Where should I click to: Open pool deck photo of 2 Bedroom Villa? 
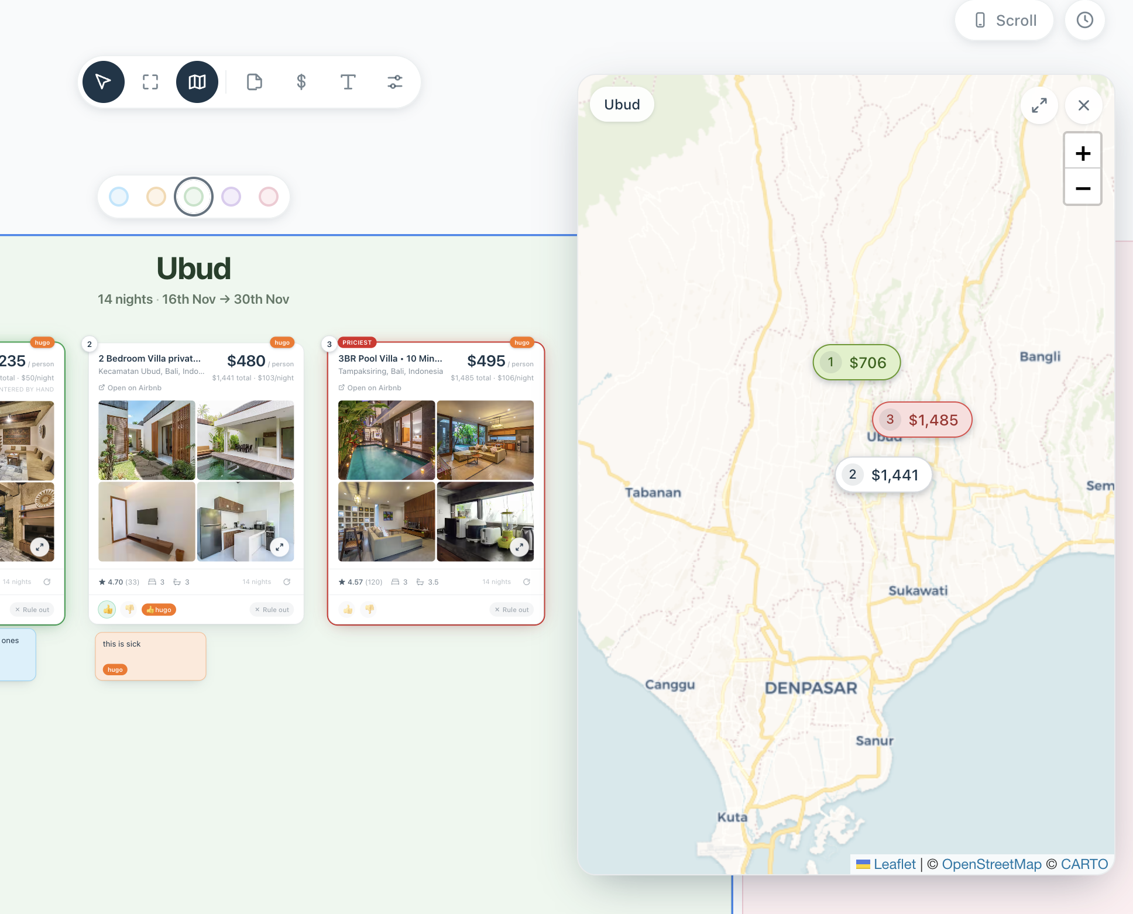[246, 440]
